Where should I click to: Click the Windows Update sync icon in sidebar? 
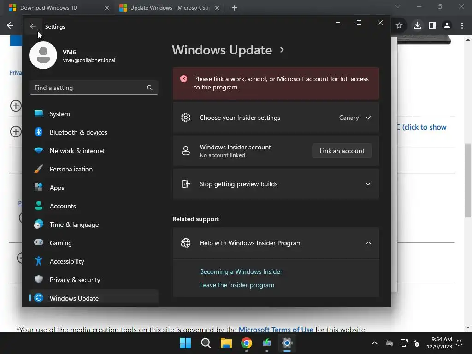(x=39, y=298)
